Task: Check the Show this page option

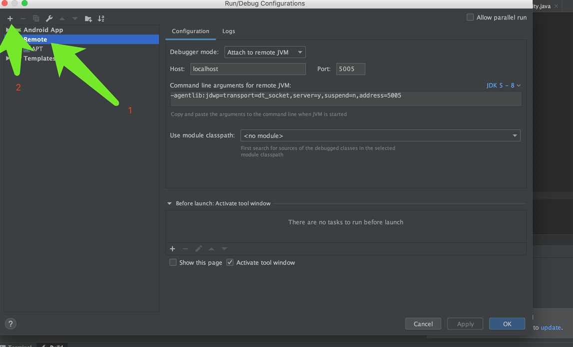Action: coord(173,262)
